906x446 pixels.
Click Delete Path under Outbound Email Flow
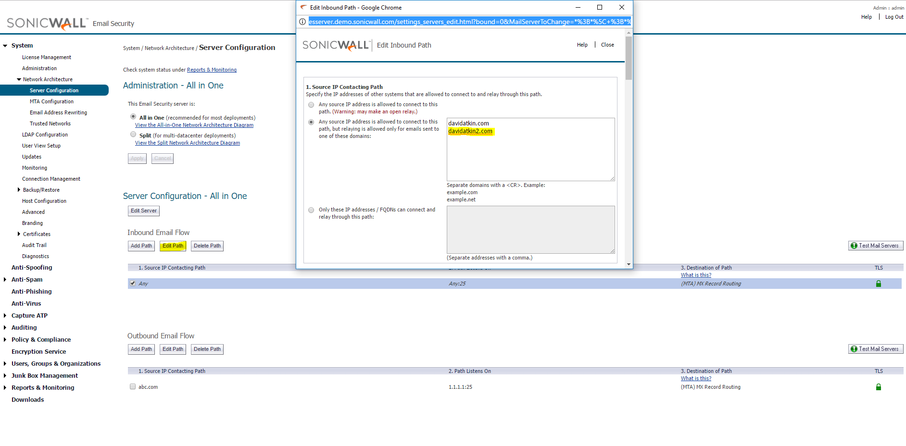pyautogui.click(x=207, y=349)
